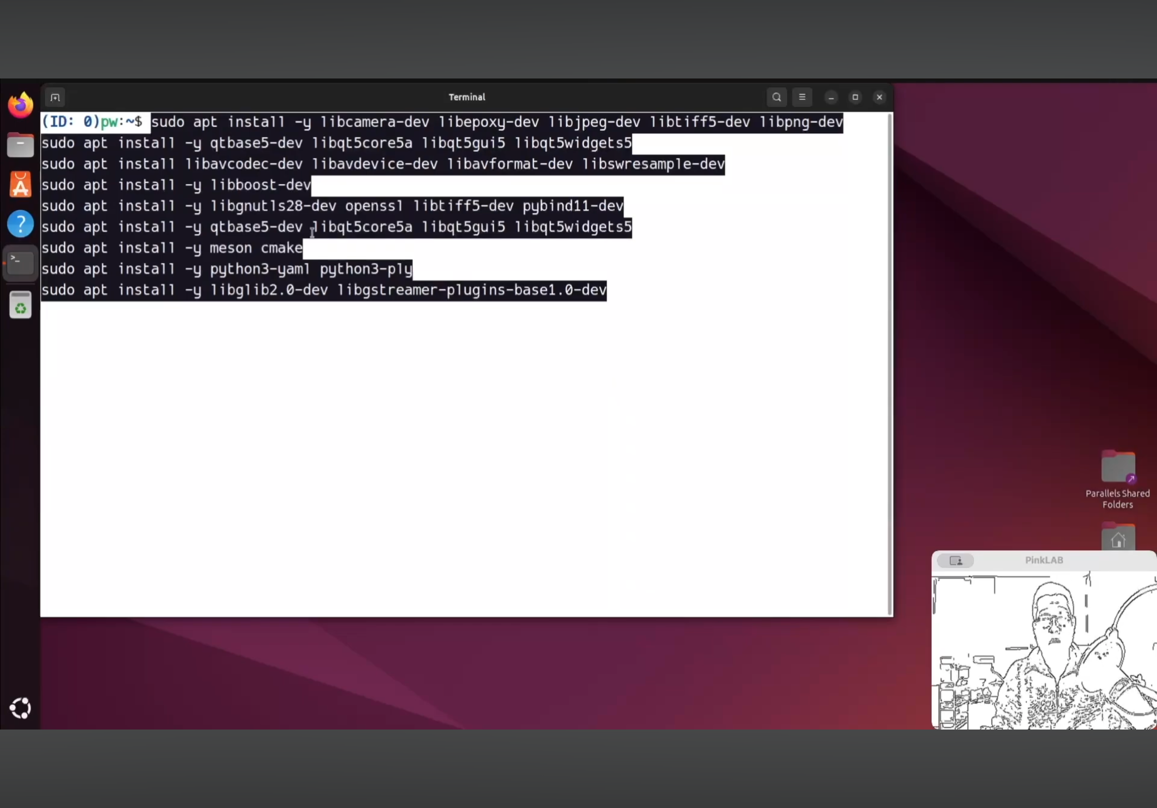Open Ubuntu App Center icon
This screenshot has width=1157, height=808.
coord(21,185)
